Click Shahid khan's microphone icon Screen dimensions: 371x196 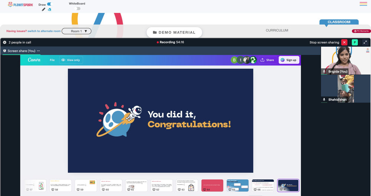pyautogui.click(x=324, y=99)
